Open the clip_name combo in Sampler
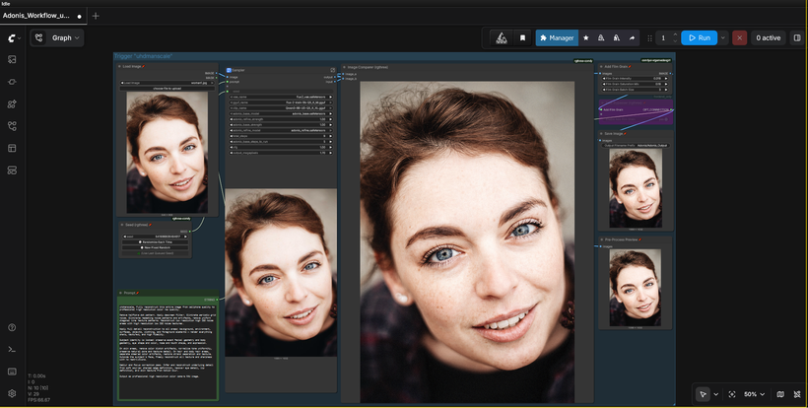 tap(281, 108)
